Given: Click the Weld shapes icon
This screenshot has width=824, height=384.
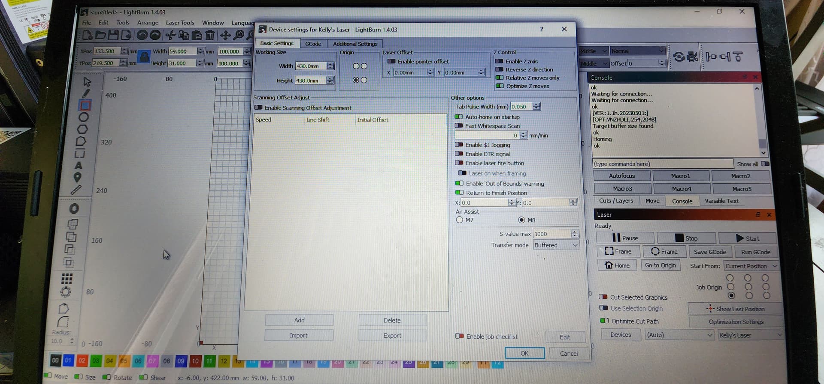Looking at the screenshot, I should tap(72, 224).
